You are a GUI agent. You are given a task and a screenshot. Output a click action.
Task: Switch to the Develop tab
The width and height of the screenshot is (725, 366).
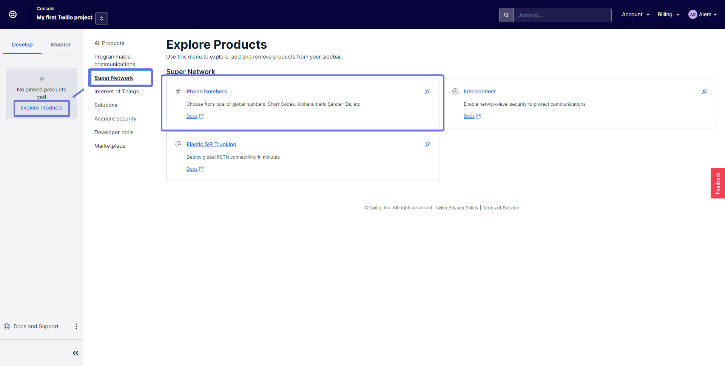pos(22,45)
